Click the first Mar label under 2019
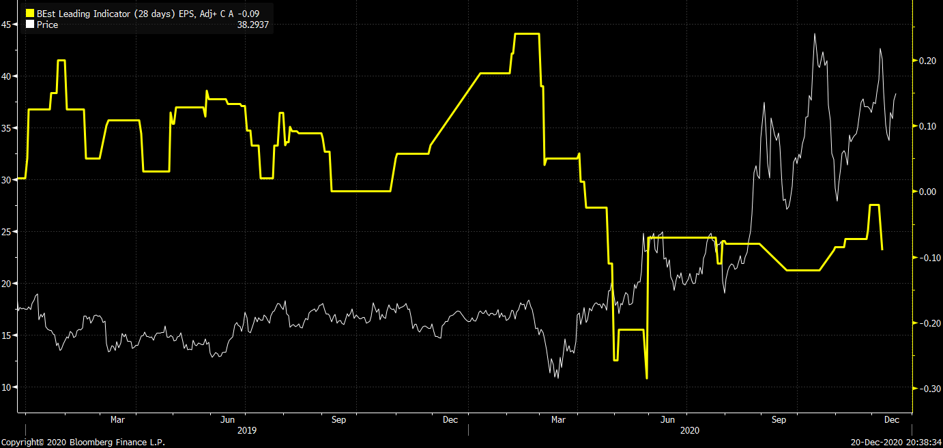 (x=117, y=419)
